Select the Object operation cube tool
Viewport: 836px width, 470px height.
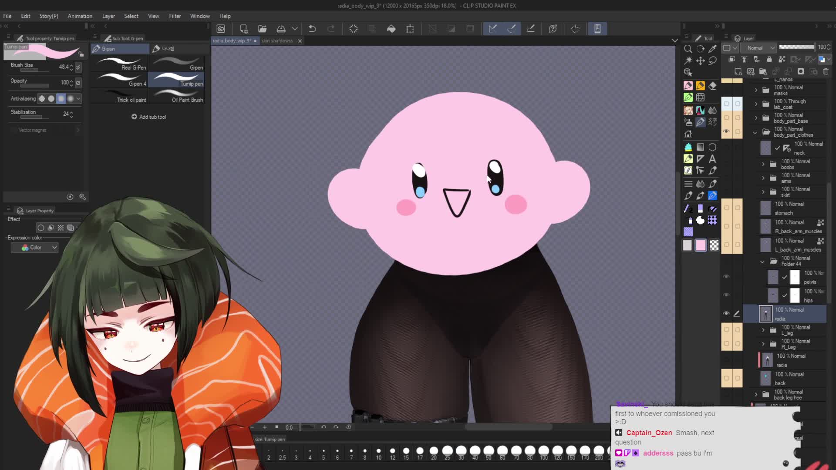[688, 72]
